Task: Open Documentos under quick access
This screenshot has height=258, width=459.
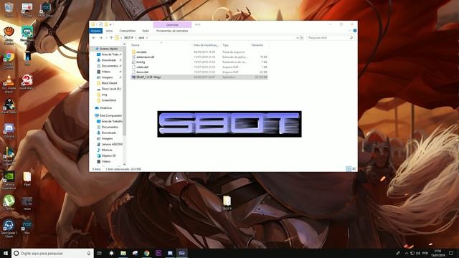Action: pos(110,66)
